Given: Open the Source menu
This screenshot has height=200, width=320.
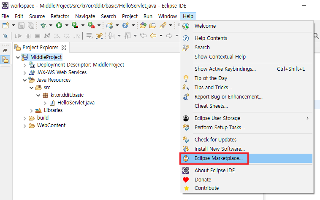Looking at the screenshot, I should 37,16.
